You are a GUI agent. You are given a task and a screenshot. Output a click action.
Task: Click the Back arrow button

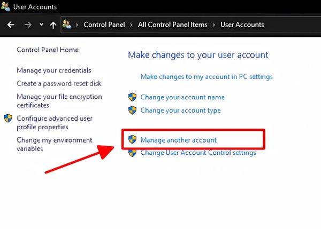tap(11, 25)
